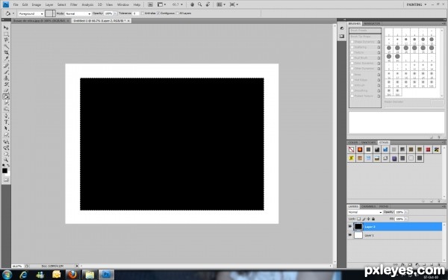
Task: Open Layers panel Opacity arrow
Action: click(406, 212)
